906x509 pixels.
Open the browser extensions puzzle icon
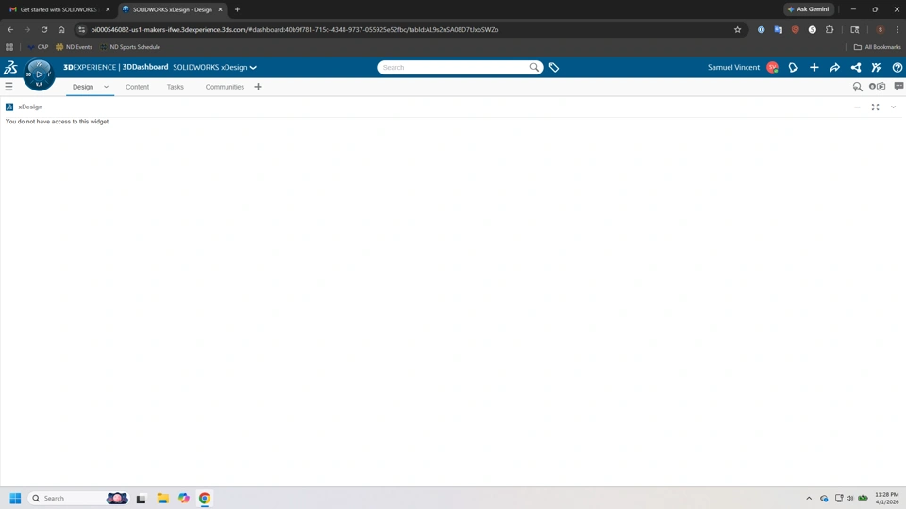830,29
